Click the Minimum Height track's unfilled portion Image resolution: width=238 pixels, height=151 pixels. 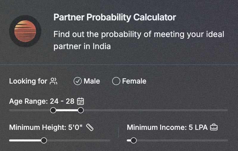point(77,140)
